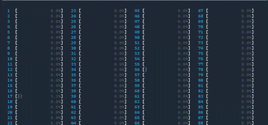Click the 3.2% value on CPU 17

56,96
